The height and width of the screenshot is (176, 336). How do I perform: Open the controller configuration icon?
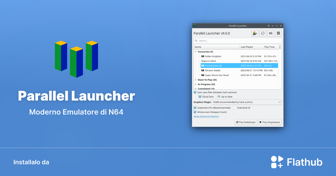[270, 33]
